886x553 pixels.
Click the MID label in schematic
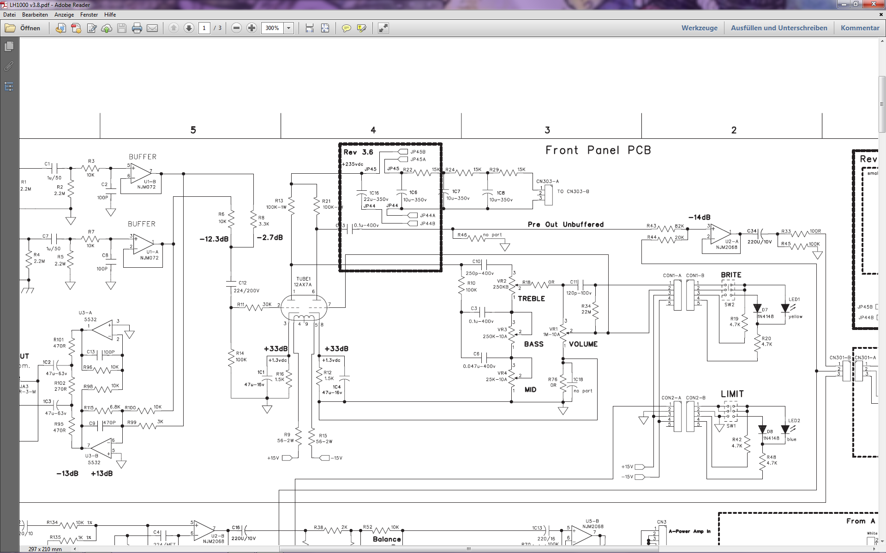click(530, 390)
